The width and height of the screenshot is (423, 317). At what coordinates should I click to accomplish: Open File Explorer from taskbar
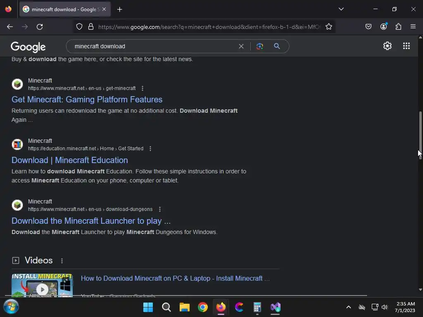coord(185,307)
